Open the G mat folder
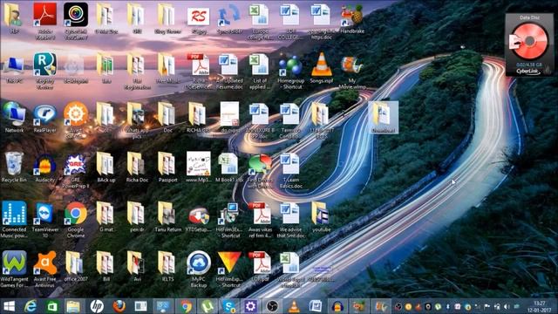This screenshot has height=314, width=558. (106, 217)
